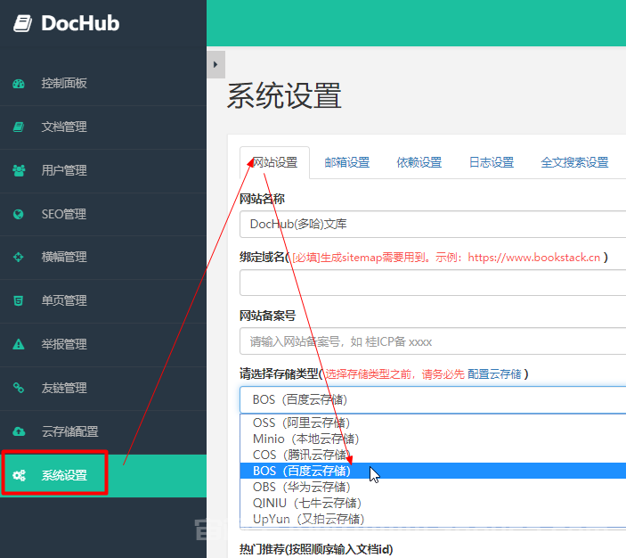The width and height of the screenshot is (626, 558).
Task: Click the storage type combo box showing BOS
Action: [x=433, y=399]
